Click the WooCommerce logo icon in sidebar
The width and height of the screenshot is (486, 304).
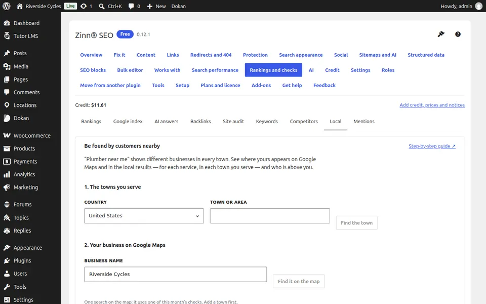pyautogui.click(x=7, y=136)
